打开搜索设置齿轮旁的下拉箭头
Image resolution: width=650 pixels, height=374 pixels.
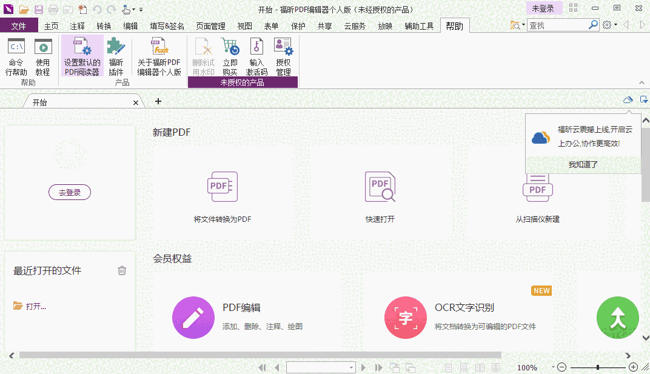pos(616,26)
